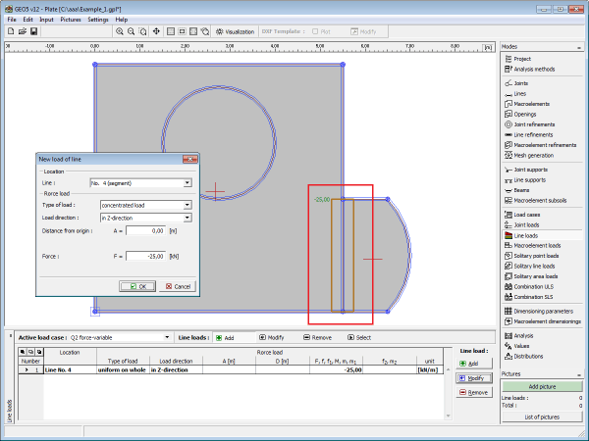This screenshot has height=441, width=589.
Task: Switch to Solitary area loads mode
Action: 531,276
